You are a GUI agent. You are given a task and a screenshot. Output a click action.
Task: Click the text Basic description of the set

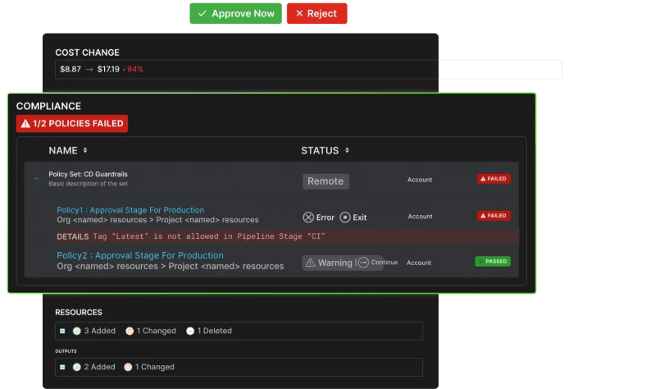pyautogui.click(x=89, y=184)
